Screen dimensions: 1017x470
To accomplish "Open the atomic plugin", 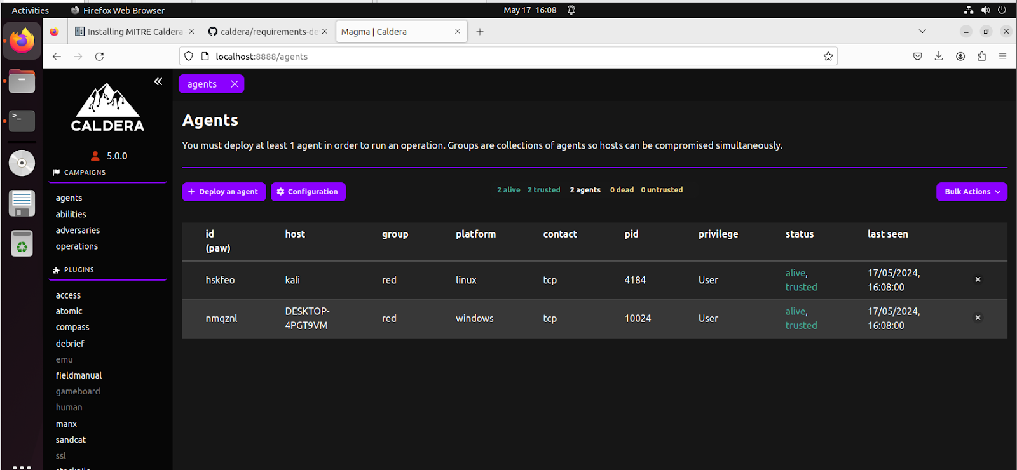I will [x=69, y=311].
